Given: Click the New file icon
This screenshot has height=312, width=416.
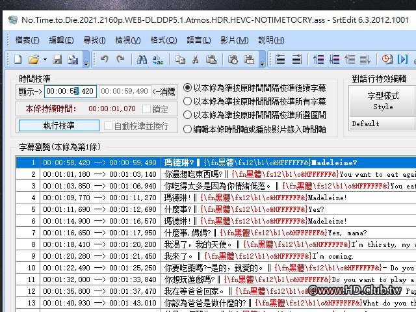Looking at the screenshot, I should point(18,59).
